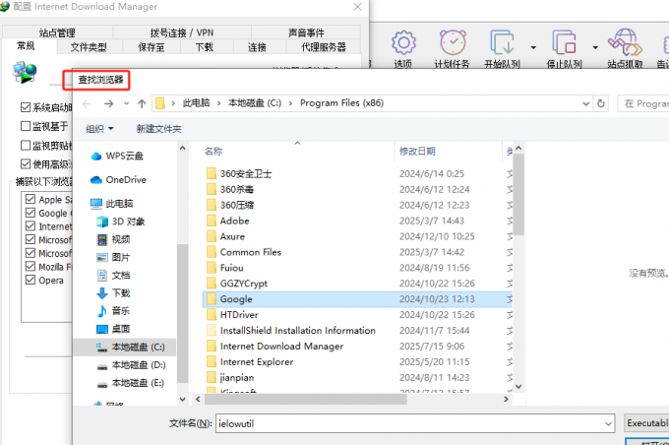Screen dimensions: 669x445
Task: Click 本地磁盘 (C:) in the address breadcrumb
Action: (255, 103)
